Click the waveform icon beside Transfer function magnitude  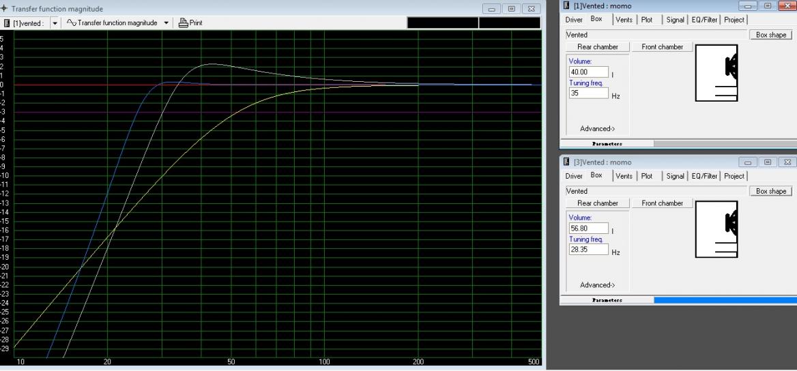[71, 23]
